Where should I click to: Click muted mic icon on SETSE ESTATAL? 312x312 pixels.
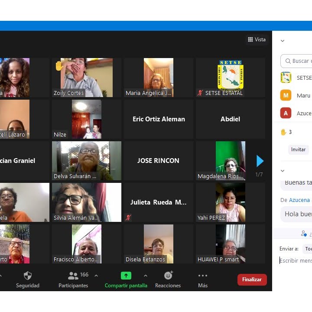coord(200,93)
